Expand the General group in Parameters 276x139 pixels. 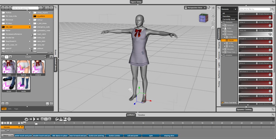tap(223, 25)
